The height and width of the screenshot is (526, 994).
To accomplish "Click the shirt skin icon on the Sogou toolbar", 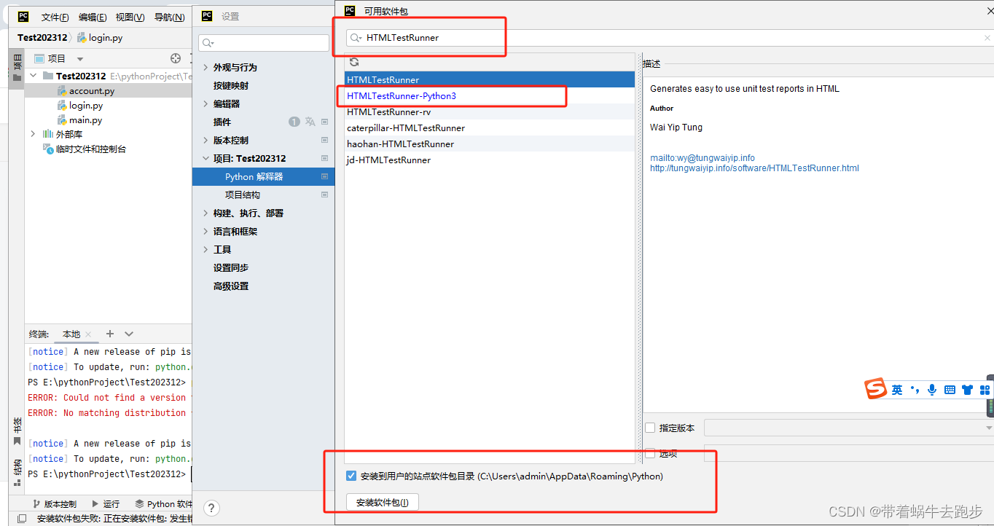I will coord(967,390).
